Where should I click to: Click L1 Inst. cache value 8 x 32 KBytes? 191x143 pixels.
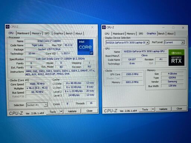(73, 87)
